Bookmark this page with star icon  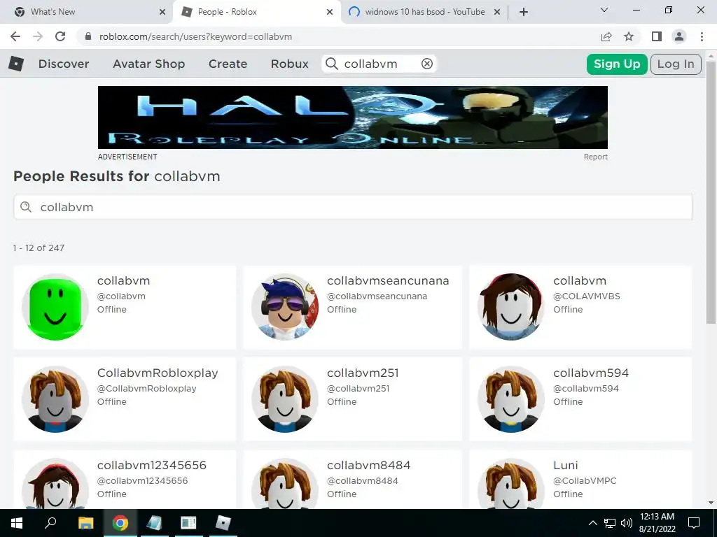pyautogui.click(x=629, y=36)
